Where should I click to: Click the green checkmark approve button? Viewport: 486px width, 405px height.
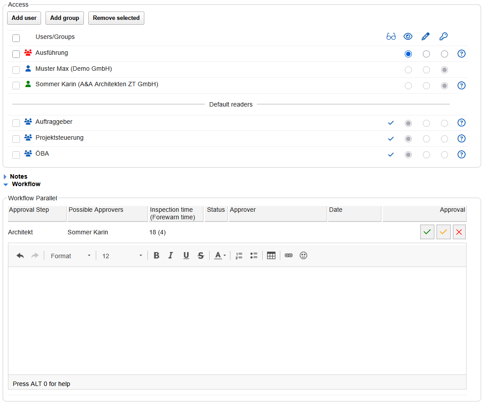point(427,232)
